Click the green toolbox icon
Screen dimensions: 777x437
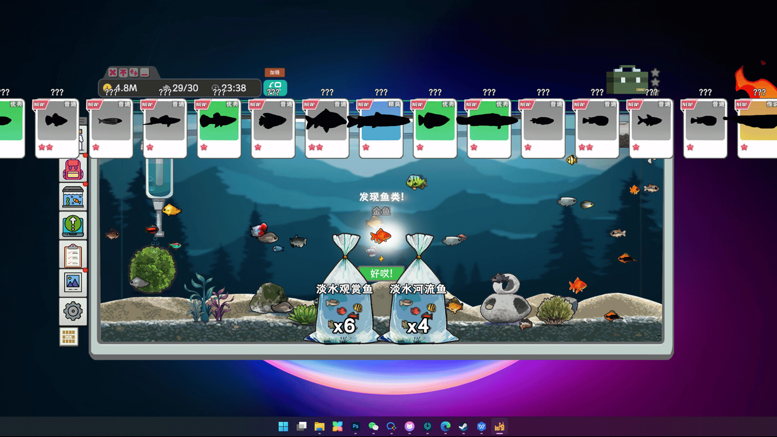tap(627, 79)
